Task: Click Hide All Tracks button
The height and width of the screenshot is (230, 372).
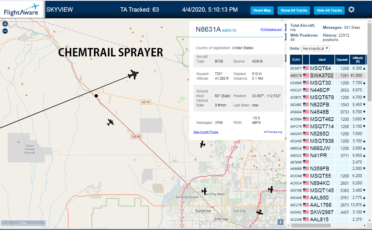Action: pyautogui.click(x=329, y=10)
